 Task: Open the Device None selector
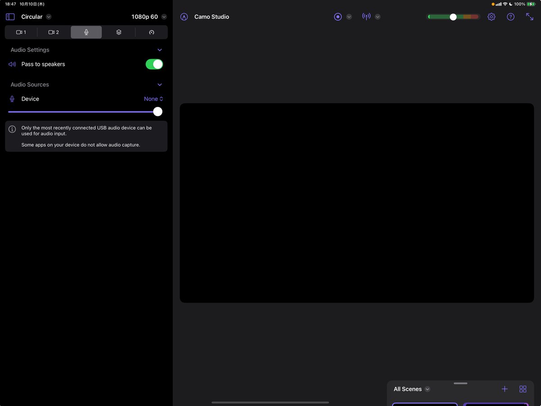click(x=154, y=99)
